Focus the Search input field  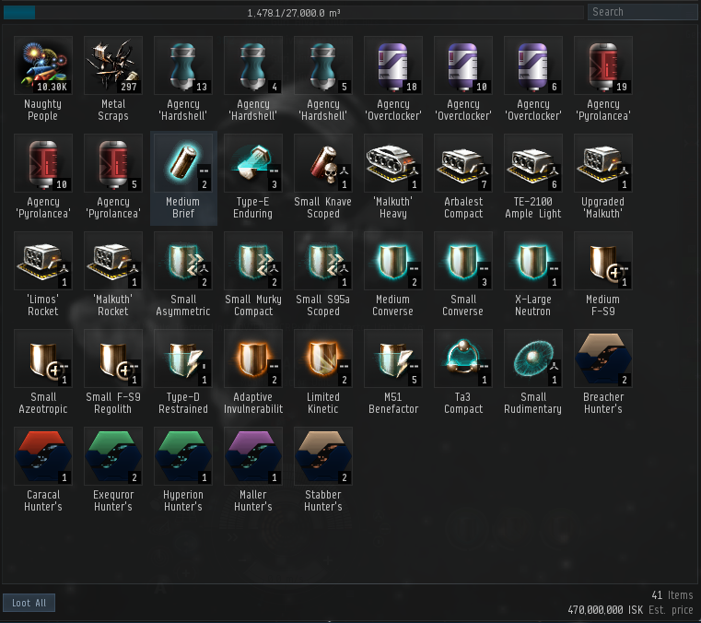point(642,12)
